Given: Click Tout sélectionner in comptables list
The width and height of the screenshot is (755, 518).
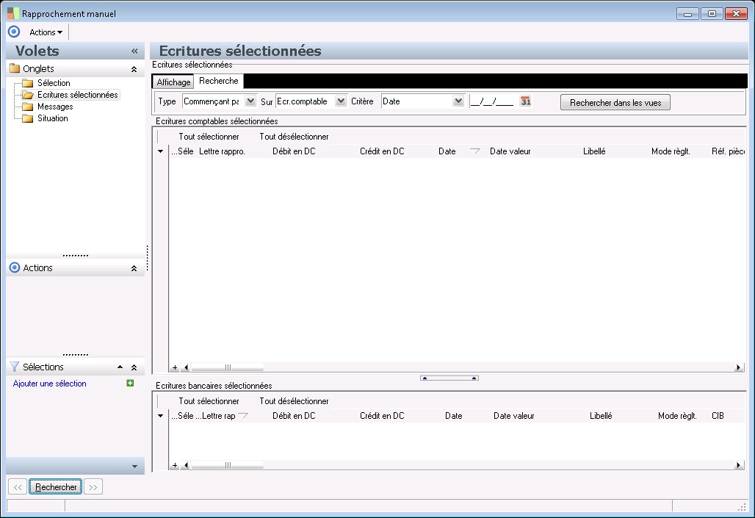Looking at the screenshot, I should (x=209, y=137).
